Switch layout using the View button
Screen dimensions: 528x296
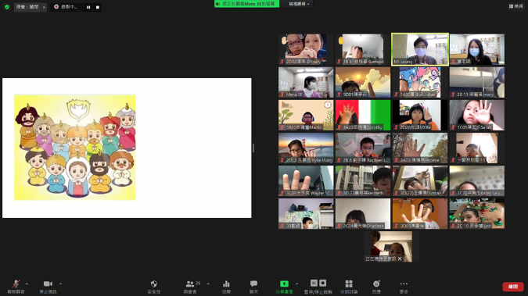[516, 6]
